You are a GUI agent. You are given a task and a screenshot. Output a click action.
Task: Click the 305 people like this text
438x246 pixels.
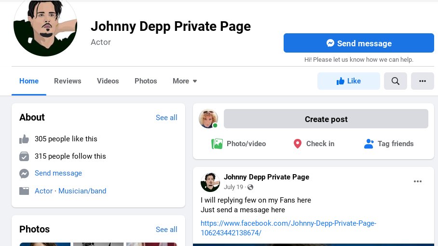pos(66,139)
